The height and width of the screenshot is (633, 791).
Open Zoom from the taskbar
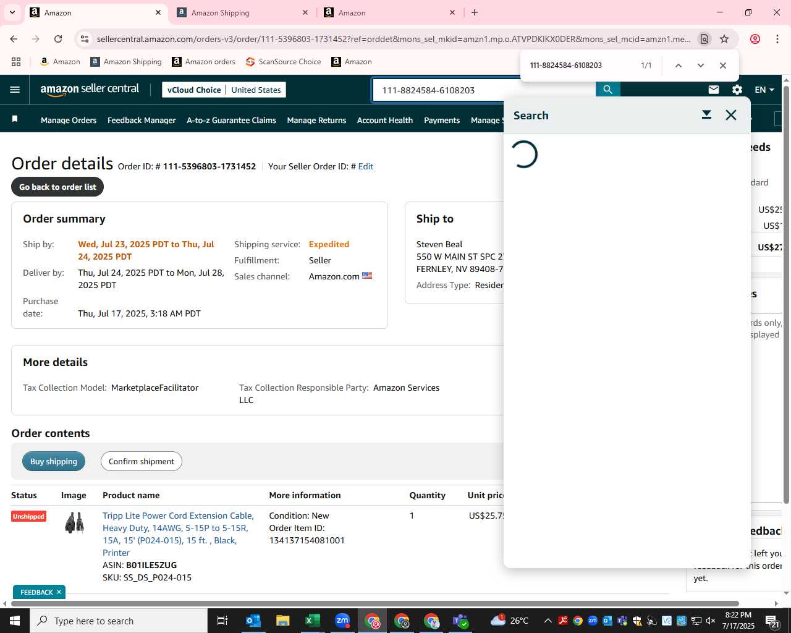coord(342,621)
